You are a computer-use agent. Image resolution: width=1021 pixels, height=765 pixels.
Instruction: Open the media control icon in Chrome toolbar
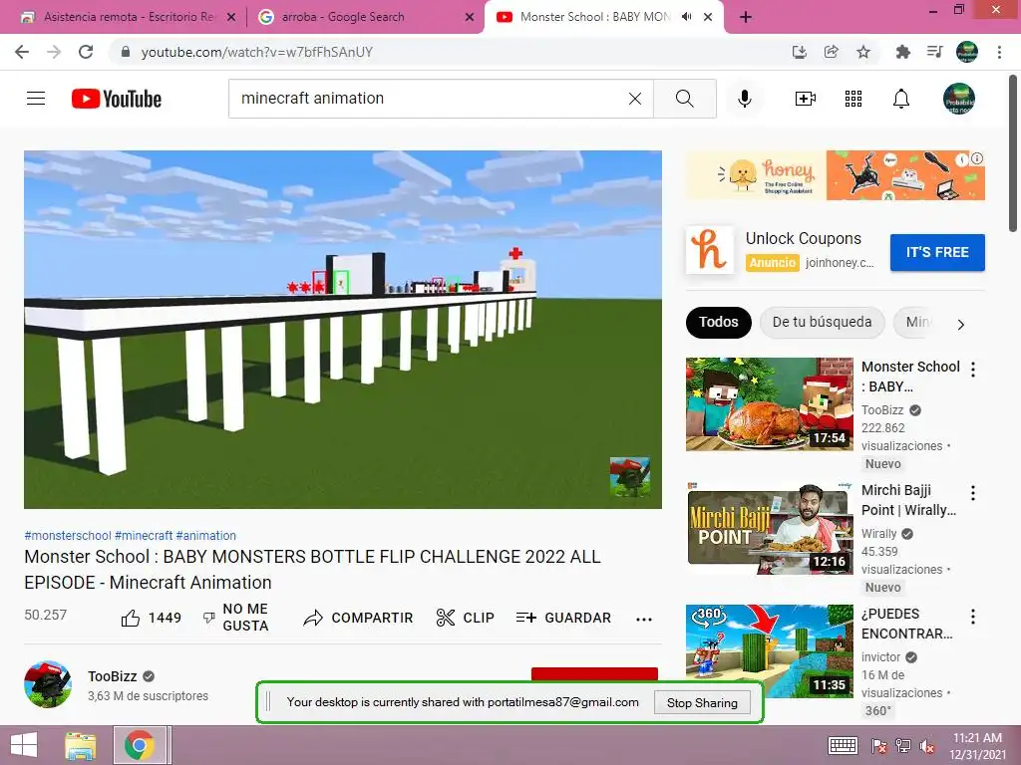(x=934, y=52)
